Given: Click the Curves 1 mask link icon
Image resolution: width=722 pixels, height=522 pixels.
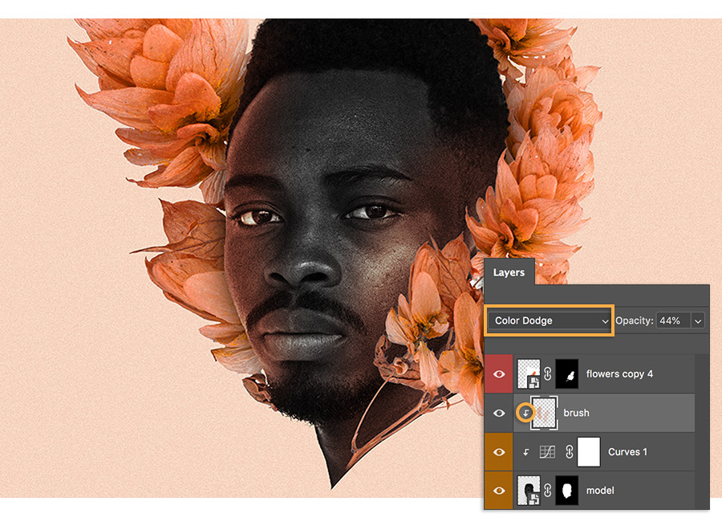Looking at the screenshot, I should click(569, 452).
